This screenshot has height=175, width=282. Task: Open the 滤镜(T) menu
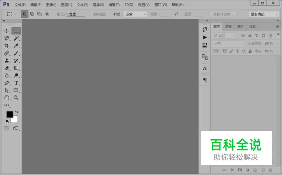tap(114, 5)
